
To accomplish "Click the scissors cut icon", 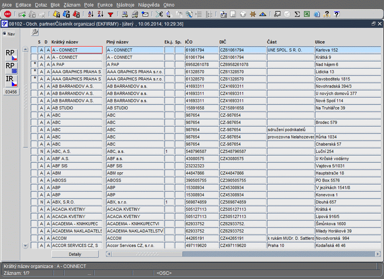I will pyautogui.click(x=159, y=14).
